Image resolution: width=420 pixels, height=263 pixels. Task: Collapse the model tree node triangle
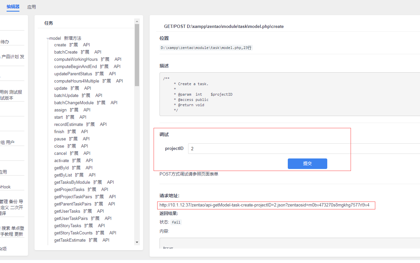point(48,38)
